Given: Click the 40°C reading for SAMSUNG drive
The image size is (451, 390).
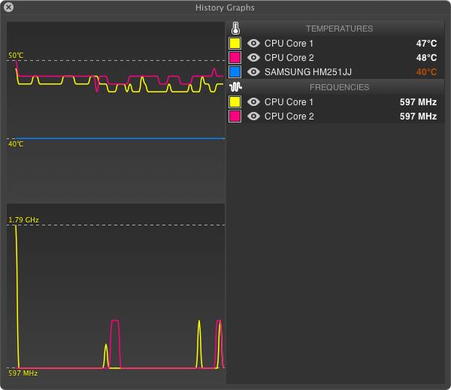Looking at the screenshot, I should 426,72.
